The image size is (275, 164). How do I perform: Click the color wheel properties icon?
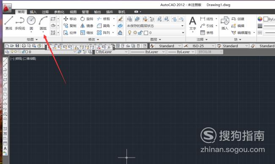point(260,19)
